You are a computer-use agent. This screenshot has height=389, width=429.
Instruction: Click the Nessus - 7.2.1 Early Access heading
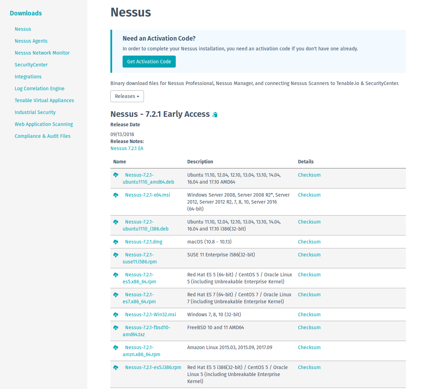[x=160, y=114]
